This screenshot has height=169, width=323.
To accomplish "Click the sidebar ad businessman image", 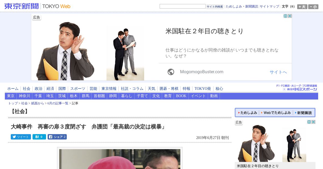I will 256,144.
